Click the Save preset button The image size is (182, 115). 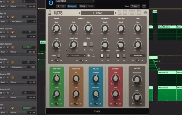pyautogui.click(x=120, y=13)
